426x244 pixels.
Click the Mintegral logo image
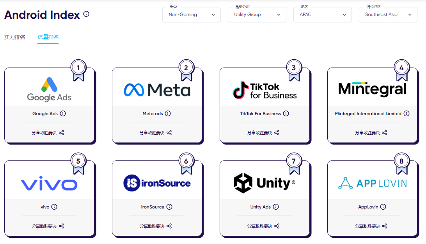point(372,89)
